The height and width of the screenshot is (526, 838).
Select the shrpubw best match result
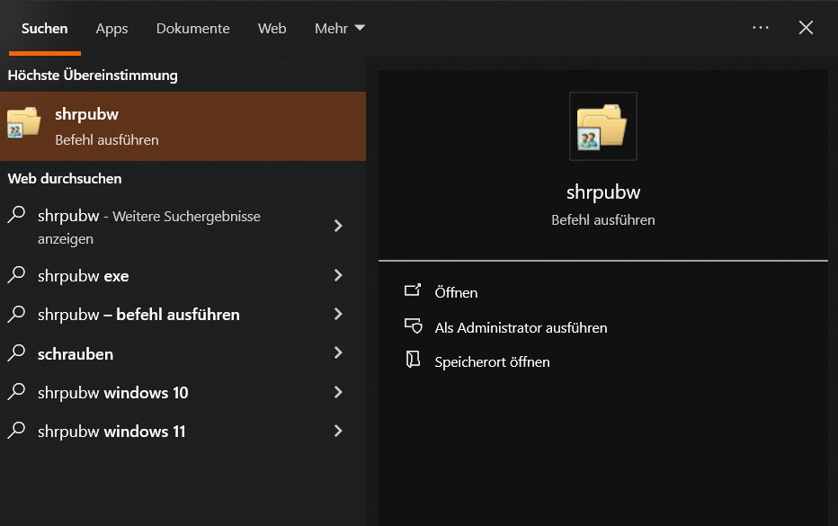coord(183,126)
